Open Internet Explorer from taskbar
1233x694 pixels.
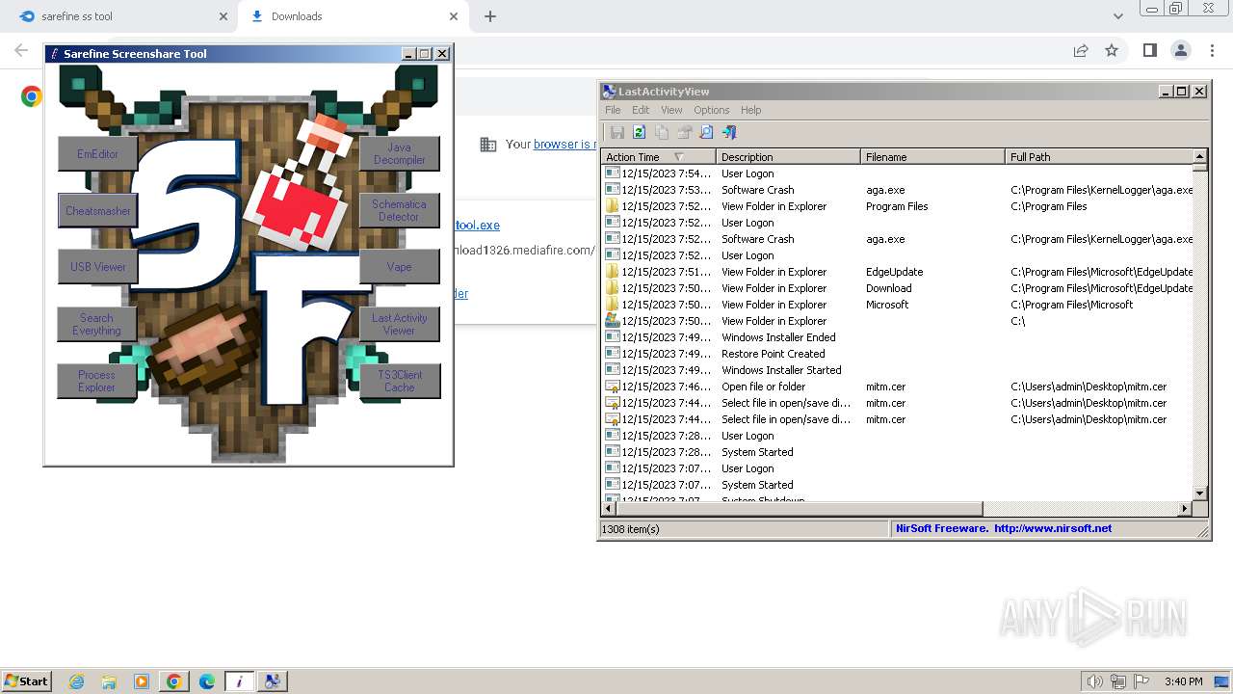click(76, 681)
